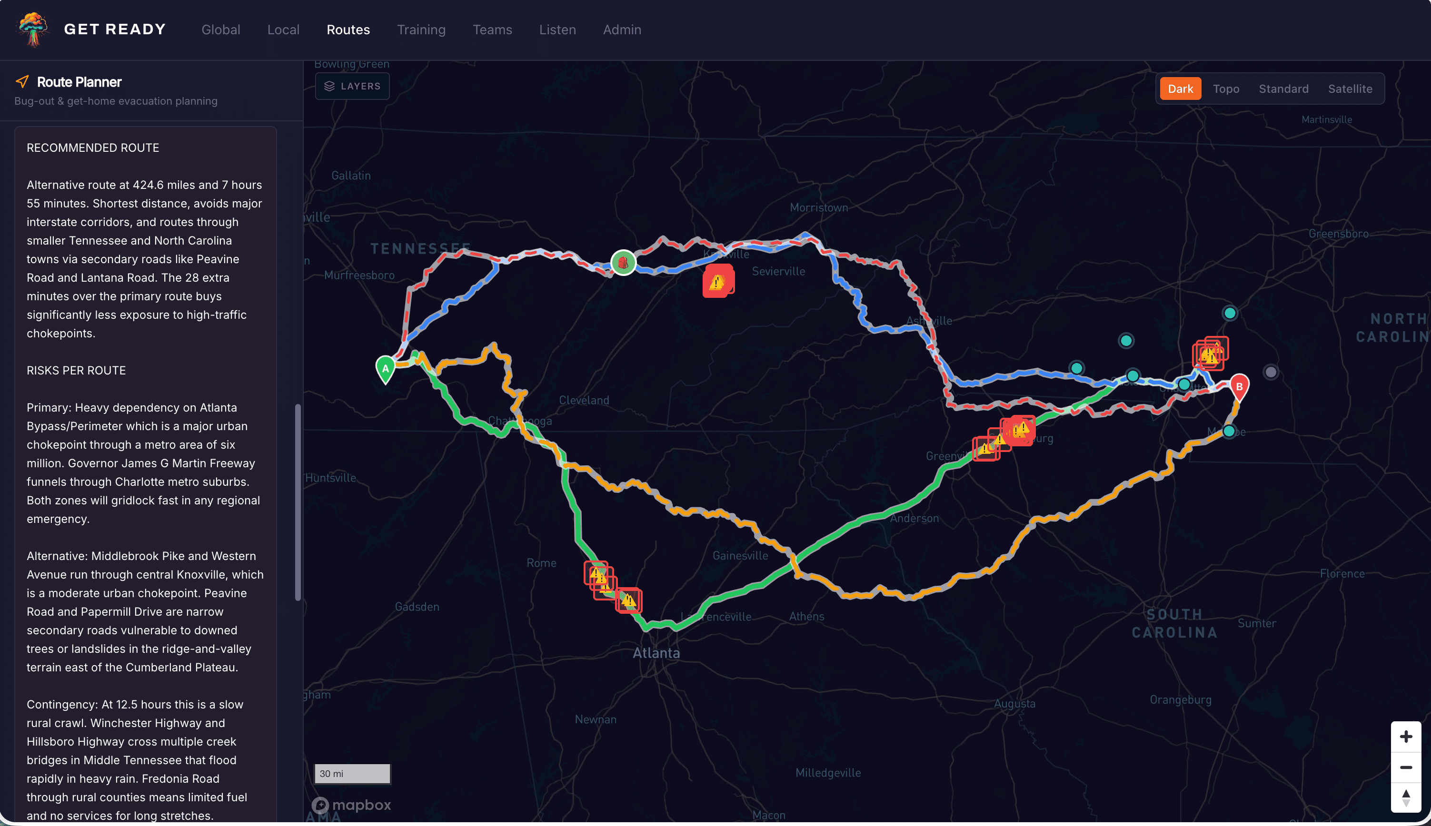Switch map style to Satellite
Viewport: 1431px width, 826px height.
pyautogui.click(x=1351, y=88)
